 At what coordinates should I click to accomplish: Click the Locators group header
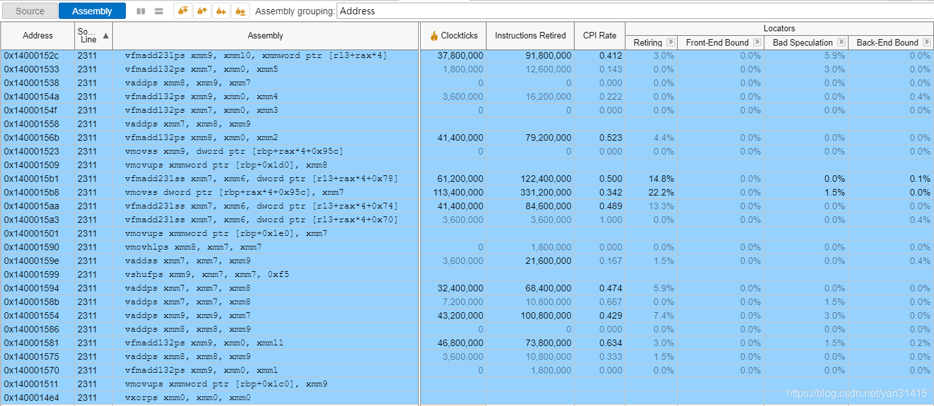tap(779, 29)
